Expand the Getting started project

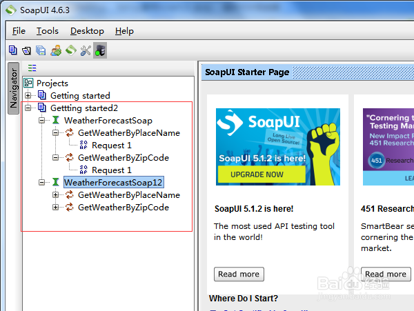pyautogui.click(x=28, y=95)
